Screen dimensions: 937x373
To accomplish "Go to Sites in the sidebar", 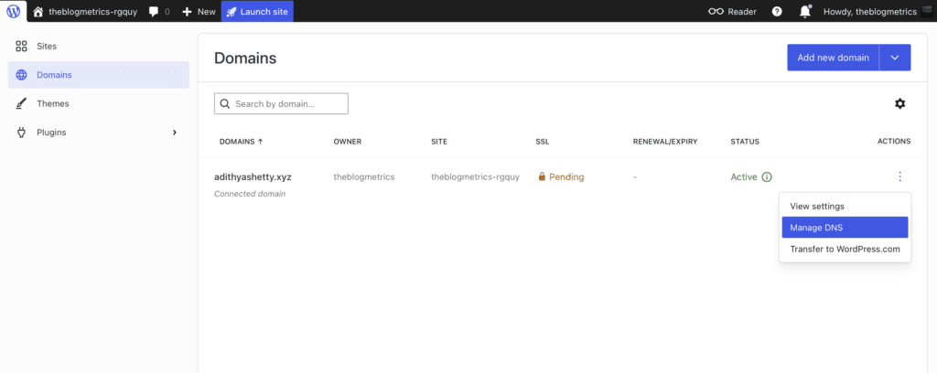I will (x=99, y=46).
